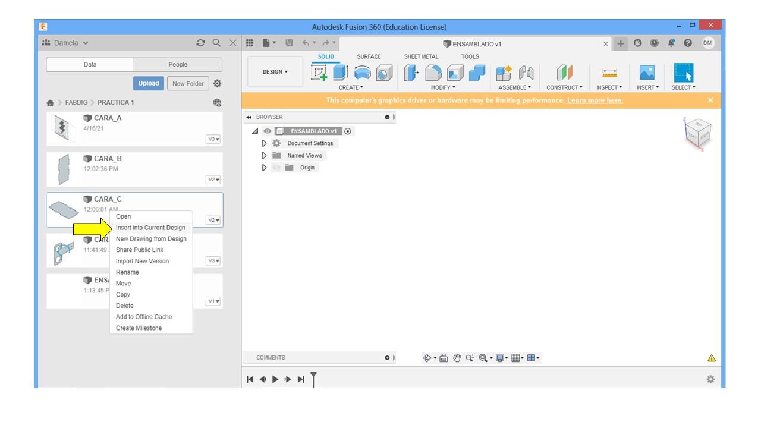The width and height of the screenshot is (761, 428).
Task: Open the INSPECT dropdown menu
Action: (609, 87)
